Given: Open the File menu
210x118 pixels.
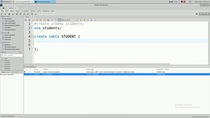Looking at the screenshot, I should point(2,11).
